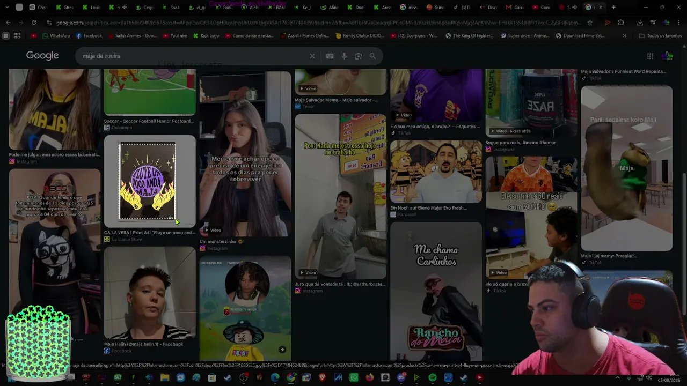Open the Kick Logo bookmark
This screenshot has width=687, height=386.
tap(206, 35)
